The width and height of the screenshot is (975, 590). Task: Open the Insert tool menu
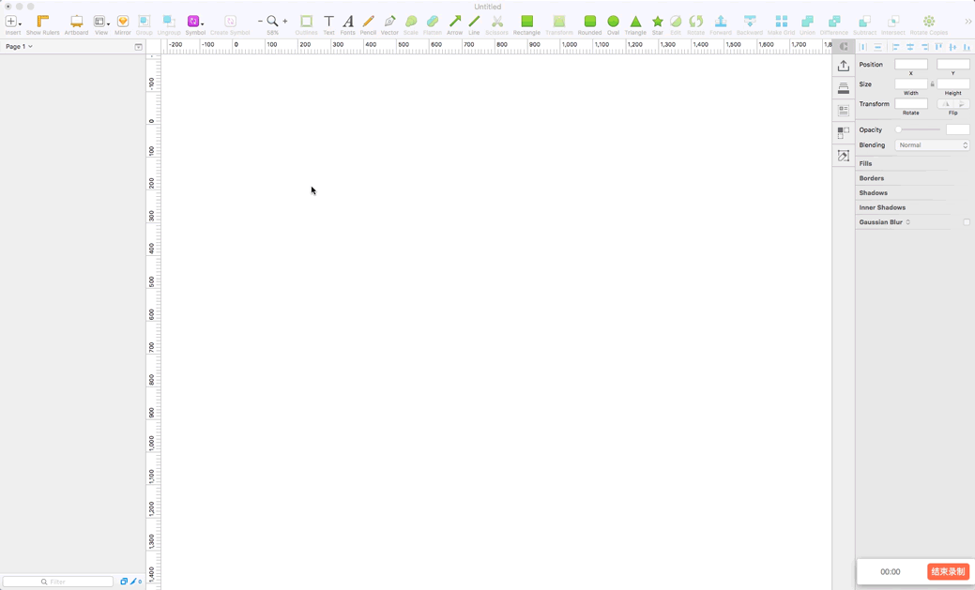click(12, 22)
